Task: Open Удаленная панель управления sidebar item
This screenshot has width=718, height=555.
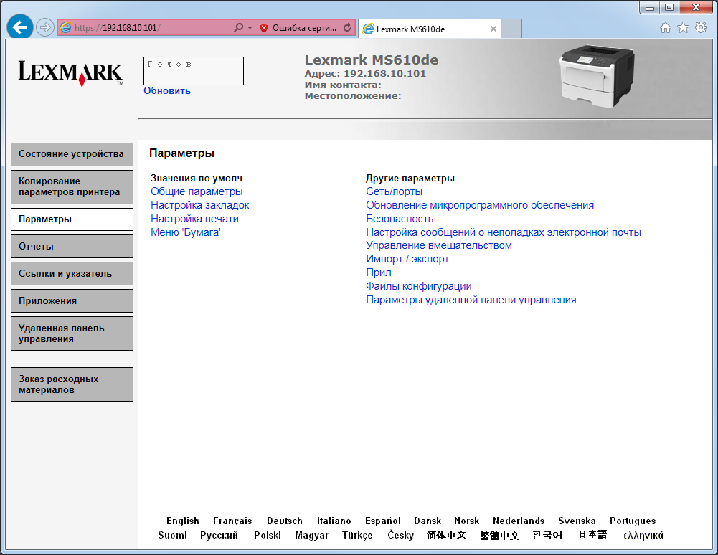Action: pos(72,334)
